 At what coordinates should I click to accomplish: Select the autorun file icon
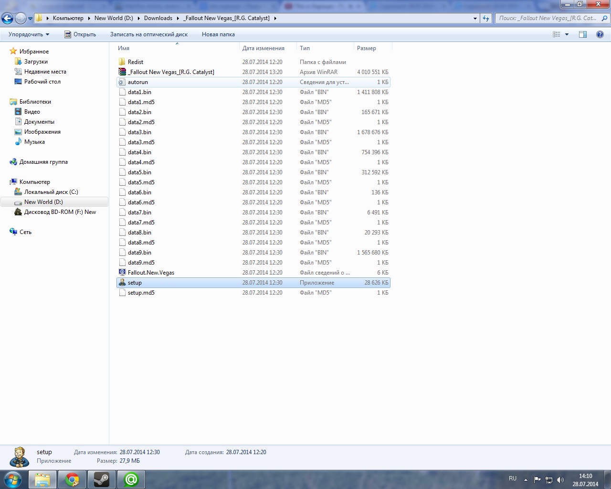point(122,82)
